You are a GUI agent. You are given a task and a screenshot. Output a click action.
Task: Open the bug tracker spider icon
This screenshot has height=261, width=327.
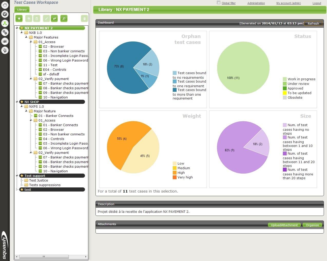pyautogui.click(x=5, y=41)
